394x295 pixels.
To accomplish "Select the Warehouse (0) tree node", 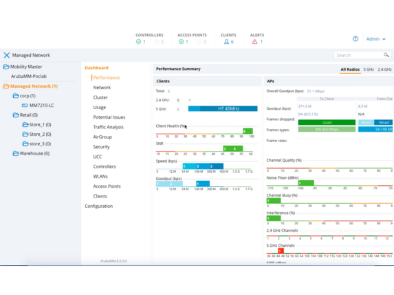I will tap(34, 153).
